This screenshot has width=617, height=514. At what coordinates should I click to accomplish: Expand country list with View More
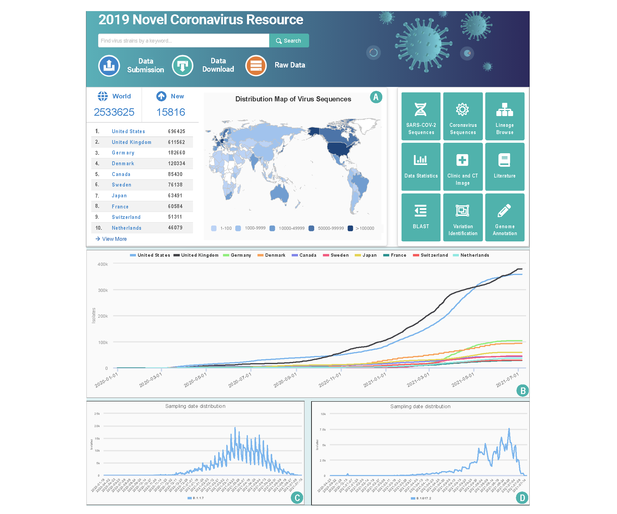pyautogui.click(x=111, y=239)
